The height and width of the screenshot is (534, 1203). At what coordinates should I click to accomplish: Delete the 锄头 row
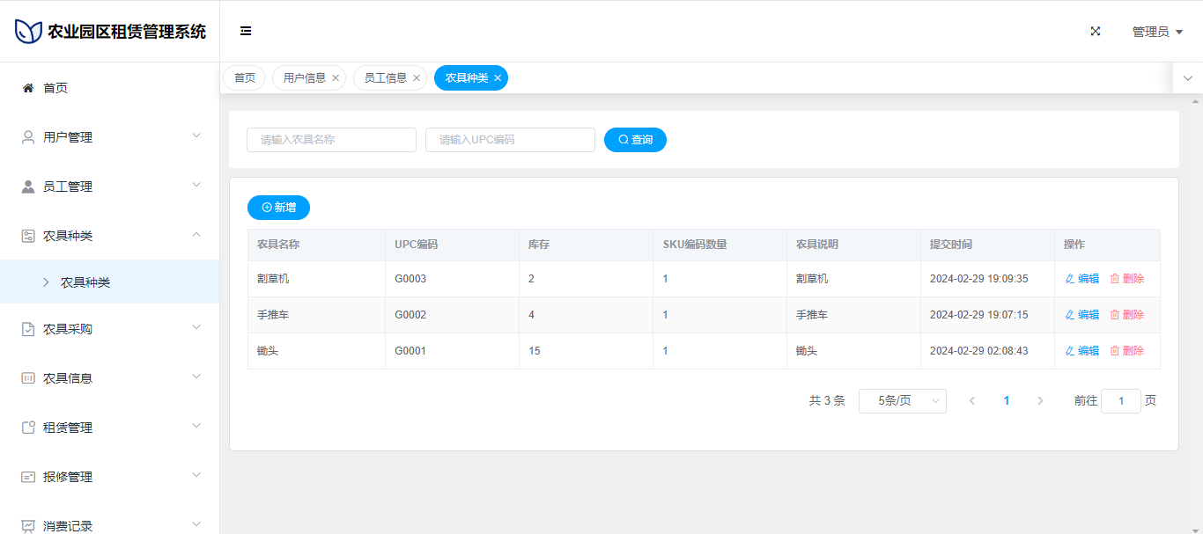click(x=1127, y=351)
